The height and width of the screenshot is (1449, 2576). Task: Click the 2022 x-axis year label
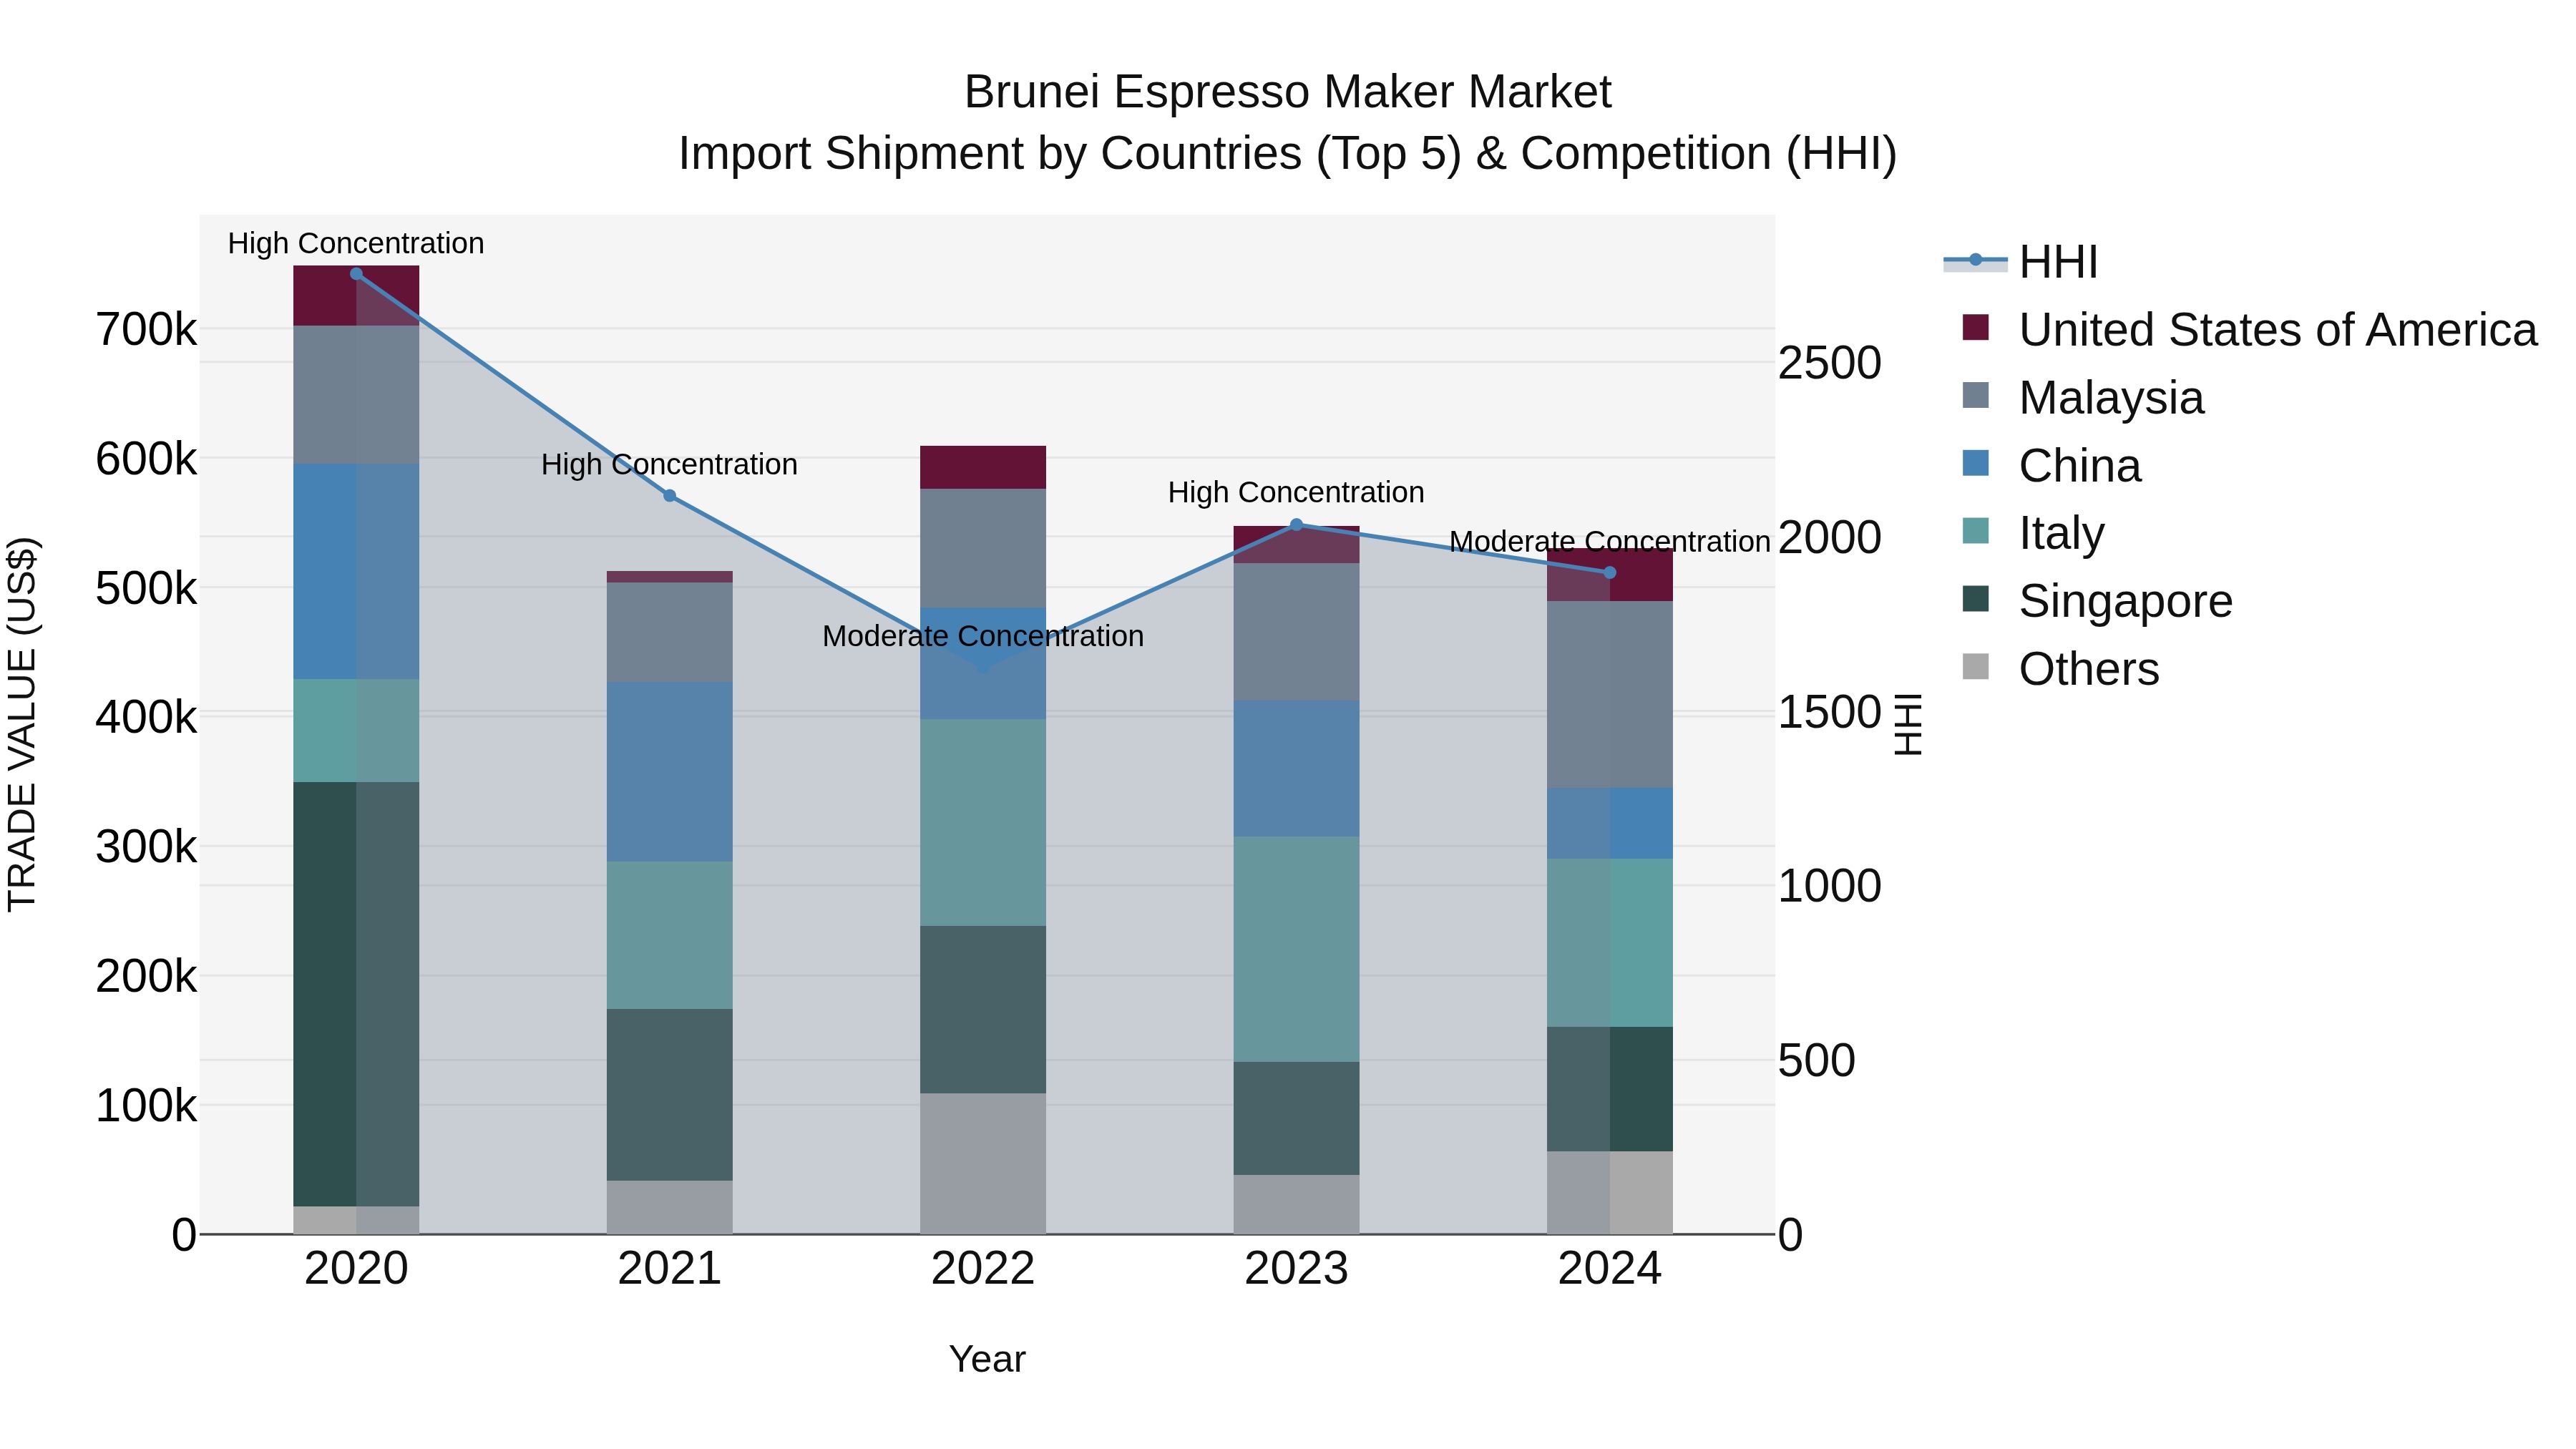point(983,1269)
